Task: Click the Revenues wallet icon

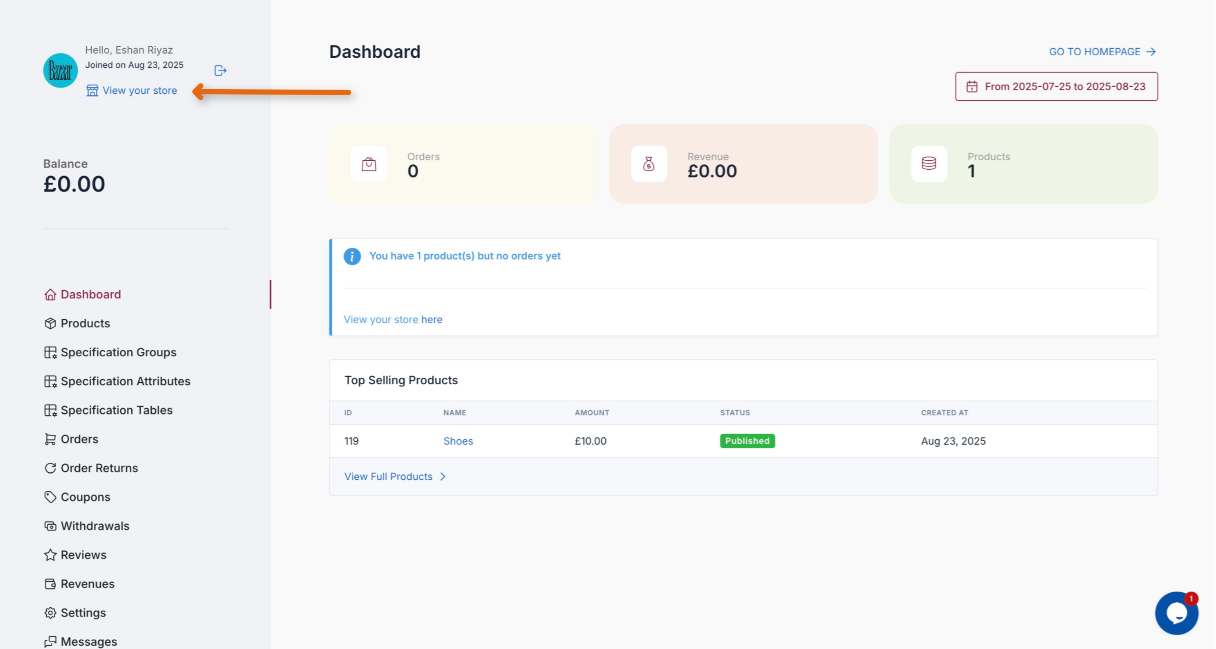Action: click(50, 584)
